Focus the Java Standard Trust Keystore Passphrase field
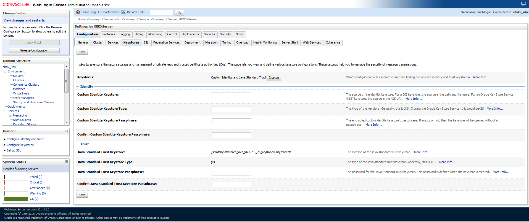The image size is (529, 222). click(x=231, y=173)
